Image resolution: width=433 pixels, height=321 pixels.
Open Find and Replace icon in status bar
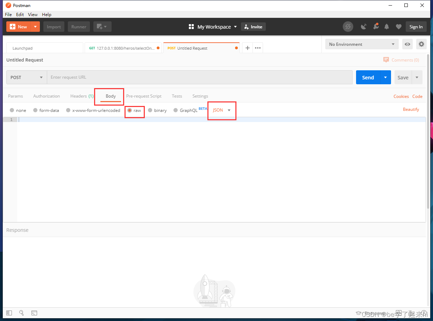(21, 313)
